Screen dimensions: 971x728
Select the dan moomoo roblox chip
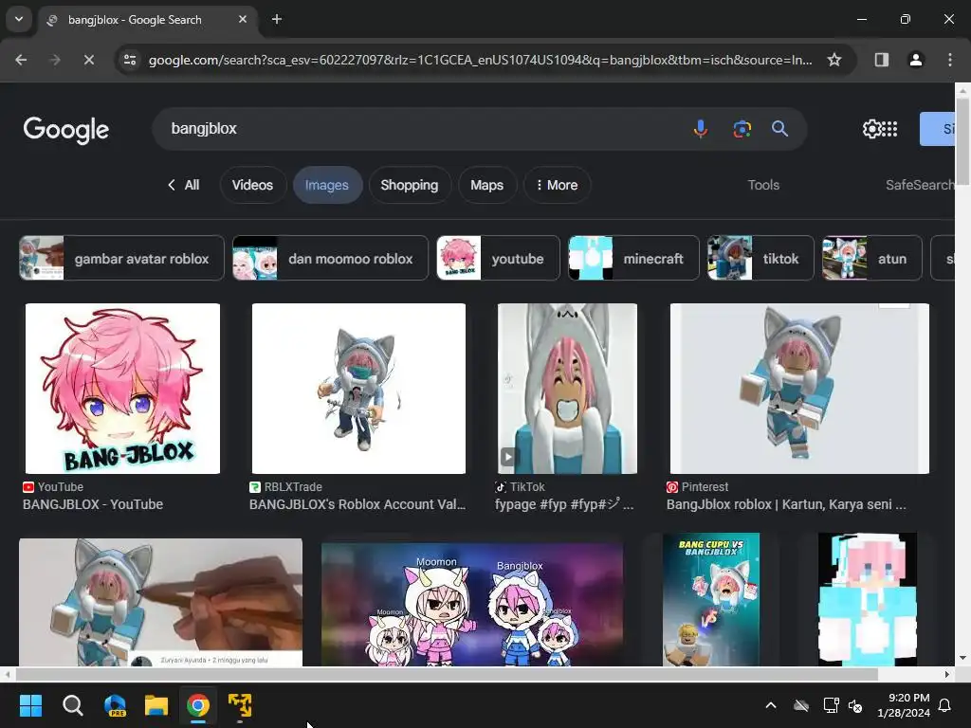330,258
